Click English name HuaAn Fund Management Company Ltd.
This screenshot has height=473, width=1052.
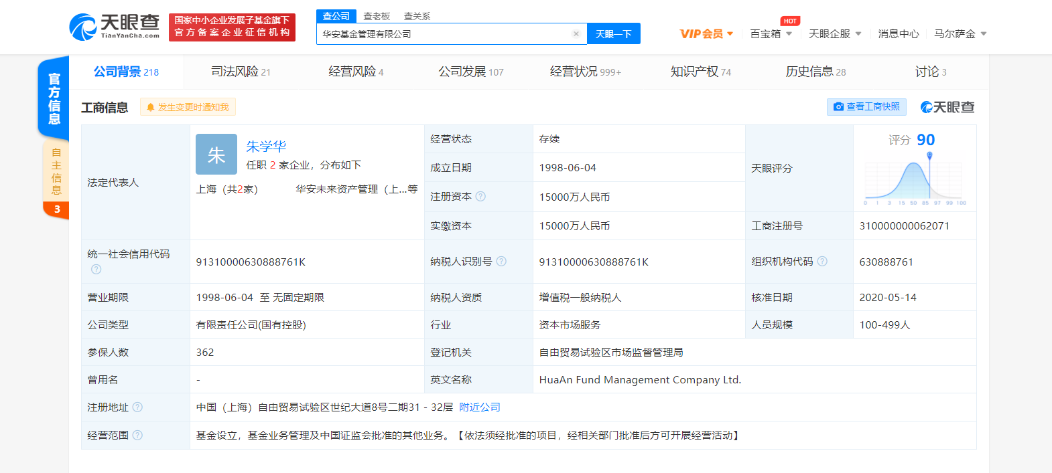pyautogui.click(x=640, y=379)
